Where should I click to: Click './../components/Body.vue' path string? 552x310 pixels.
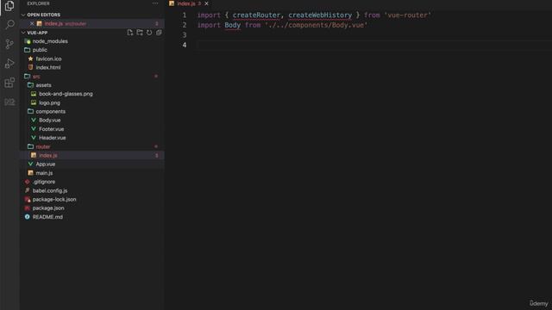click(317, 25)
